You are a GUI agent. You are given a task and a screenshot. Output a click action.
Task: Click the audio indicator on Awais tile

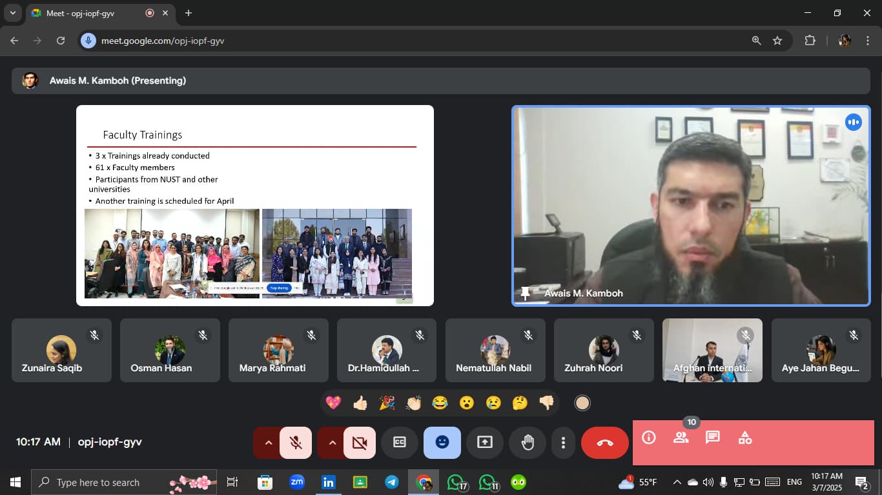pos(854,122)
